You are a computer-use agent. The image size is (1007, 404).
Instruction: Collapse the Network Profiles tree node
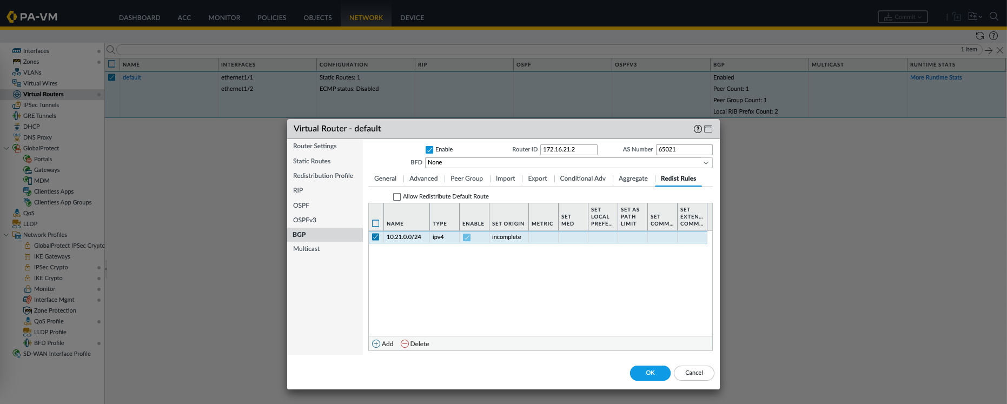pos(6,235)
